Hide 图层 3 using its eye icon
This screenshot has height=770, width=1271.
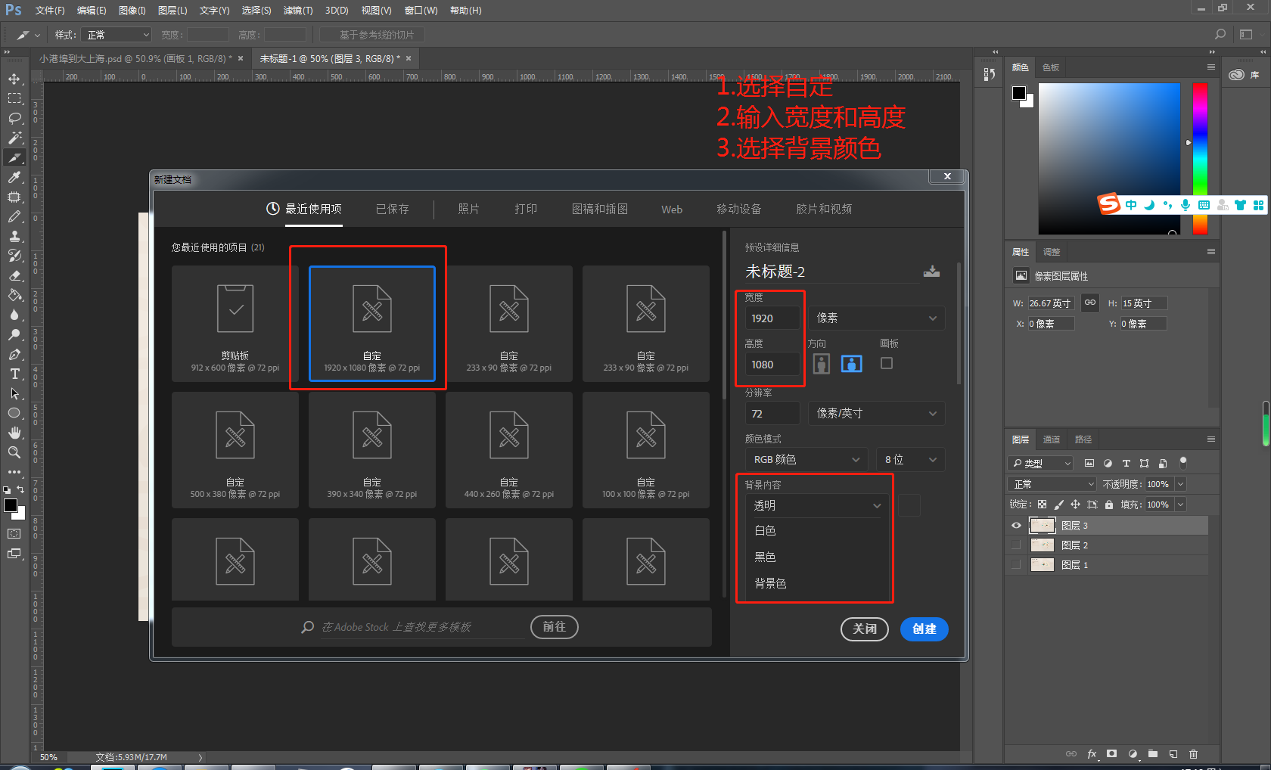[x=1016, y=526]
